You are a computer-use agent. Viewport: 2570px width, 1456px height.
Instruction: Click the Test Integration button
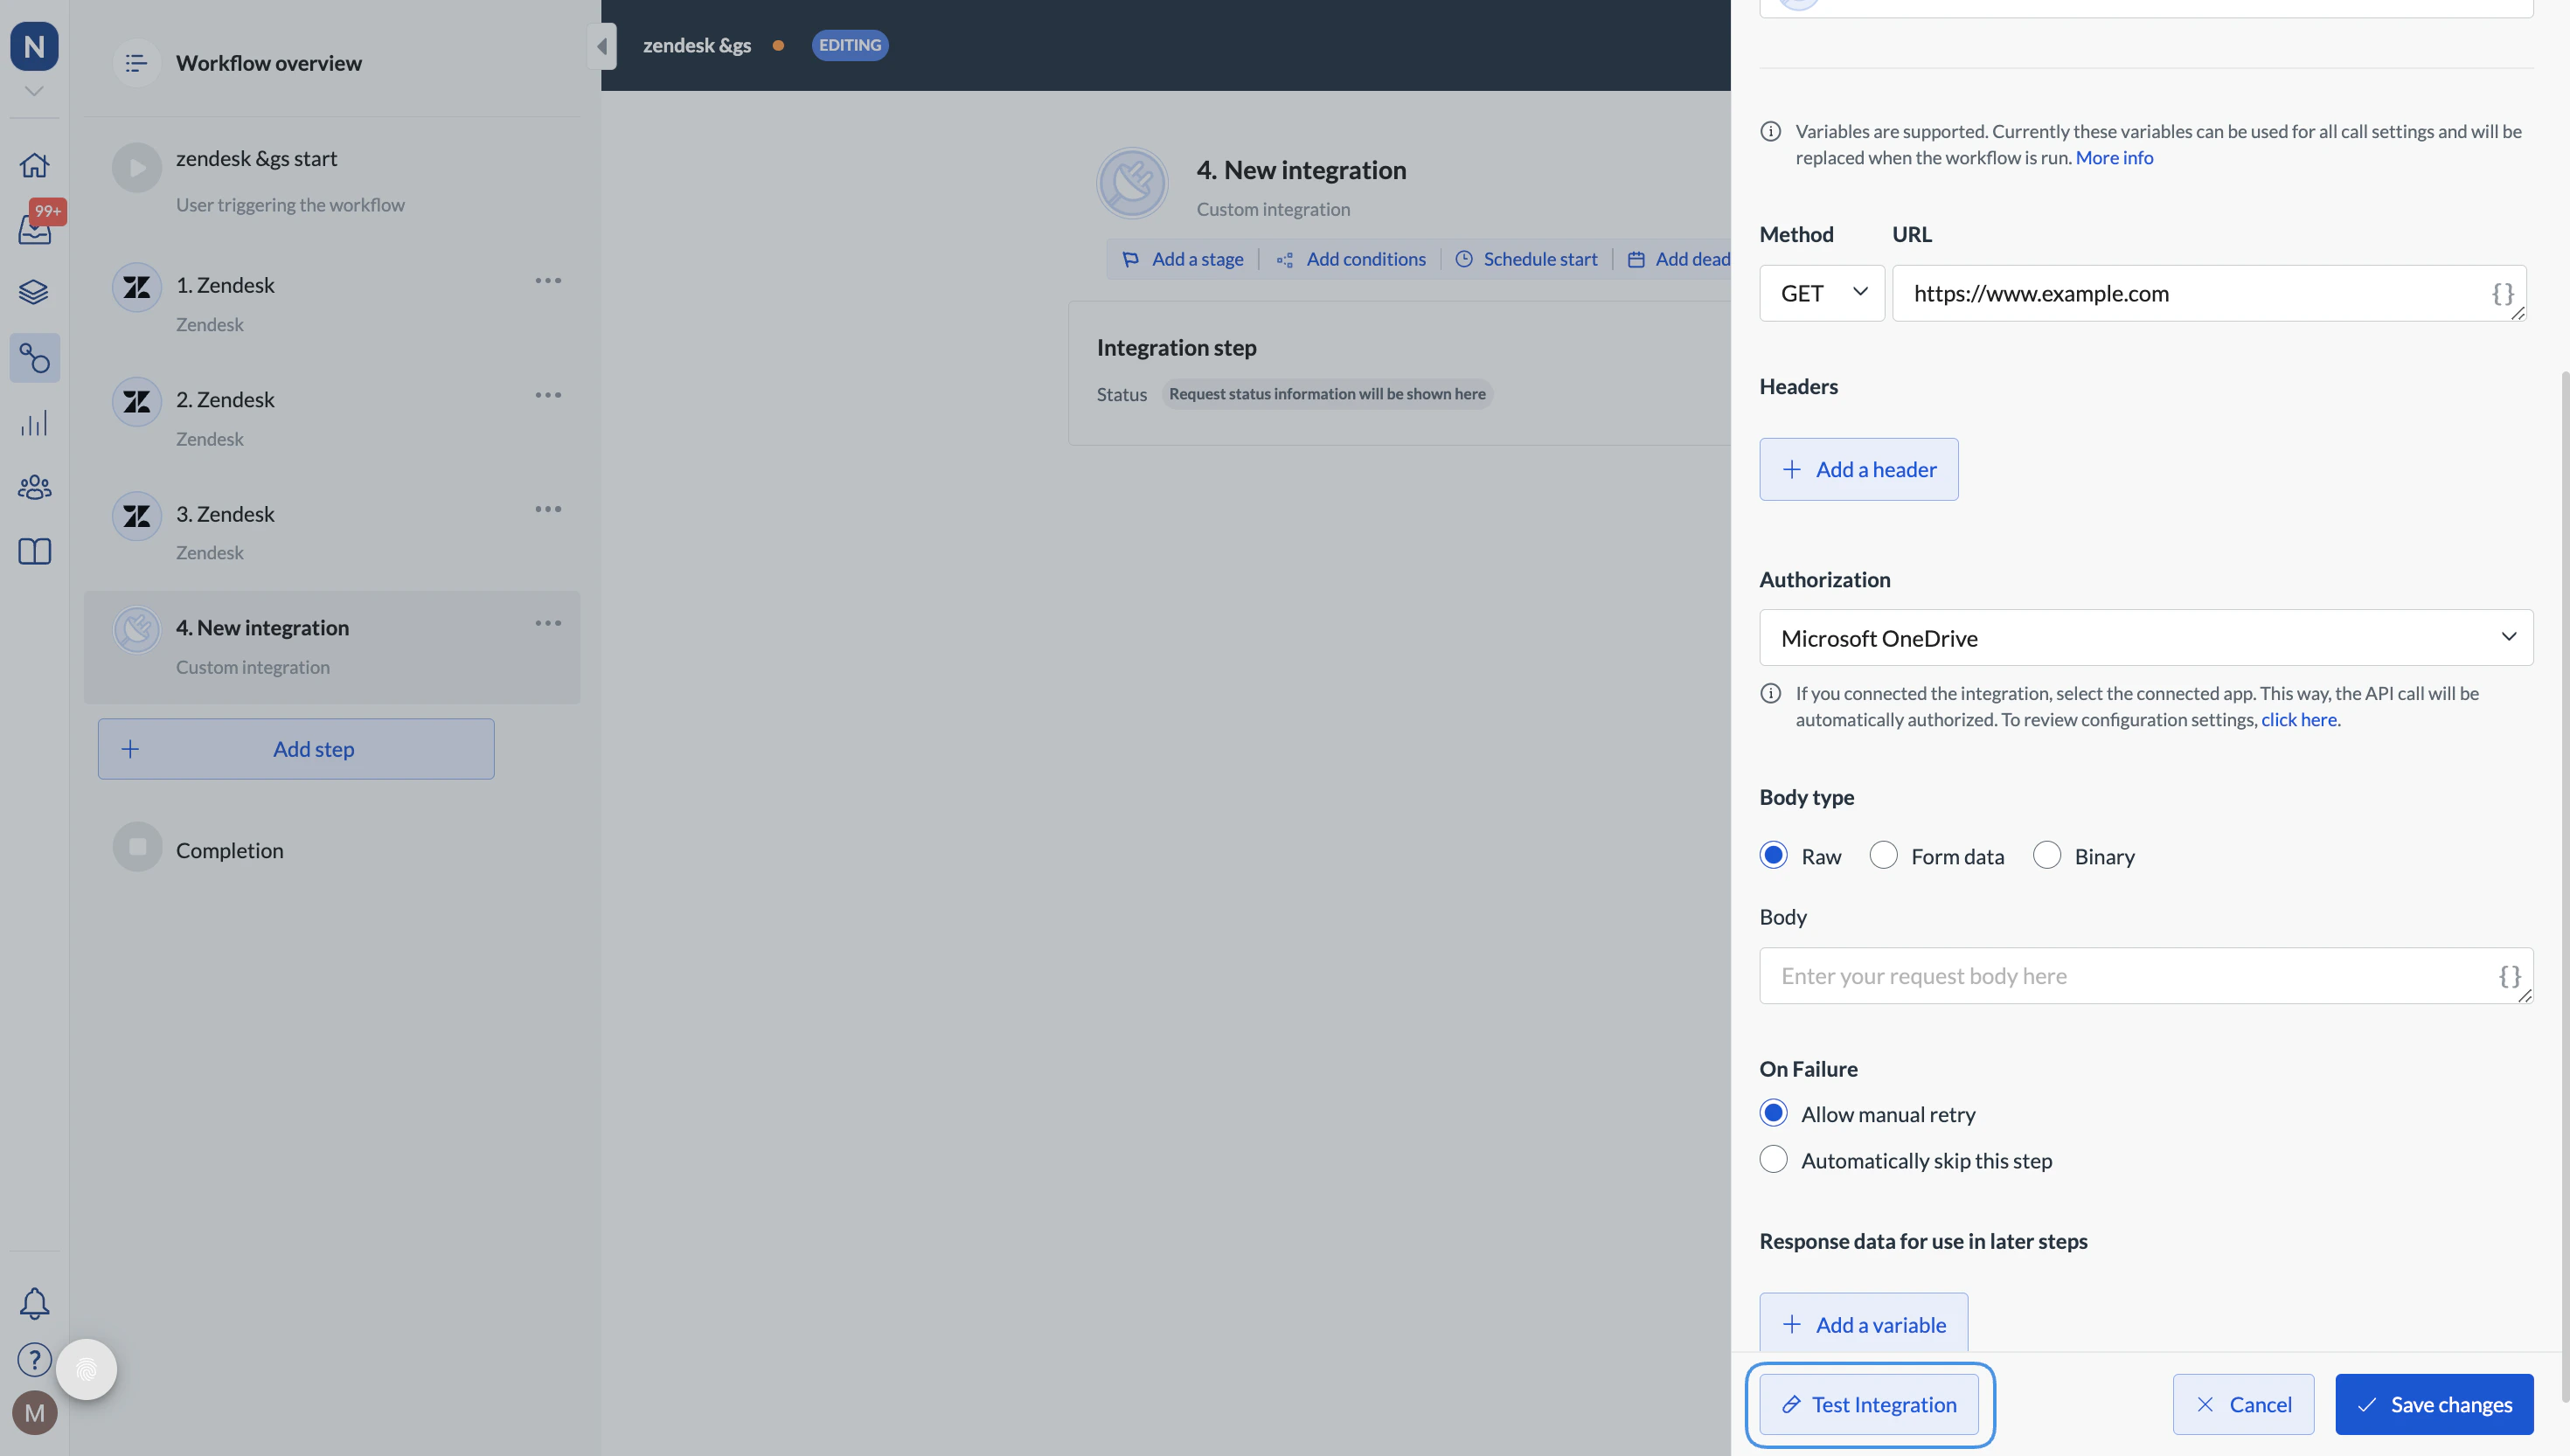(1868, 1404)
